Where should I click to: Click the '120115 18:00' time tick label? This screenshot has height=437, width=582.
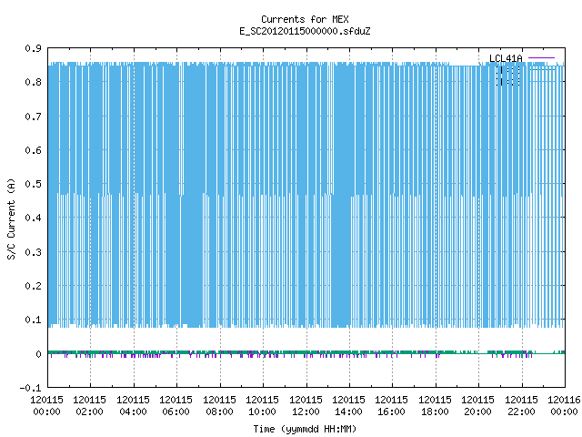click(x=435, y=406)
